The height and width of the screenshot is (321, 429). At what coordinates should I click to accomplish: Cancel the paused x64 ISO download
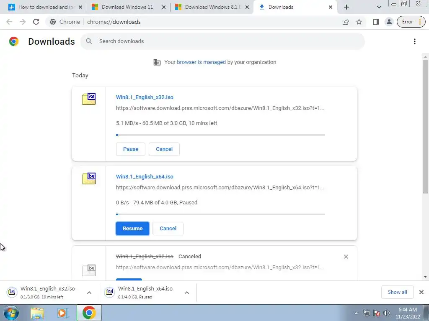coord(168,229)
